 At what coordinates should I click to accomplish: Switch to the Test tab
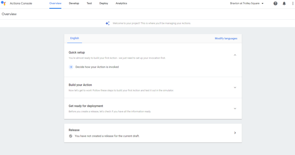(89, 3)
